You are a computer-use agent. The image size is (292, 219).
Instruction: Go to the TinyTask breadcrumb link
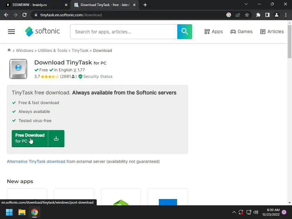[80, 50]
